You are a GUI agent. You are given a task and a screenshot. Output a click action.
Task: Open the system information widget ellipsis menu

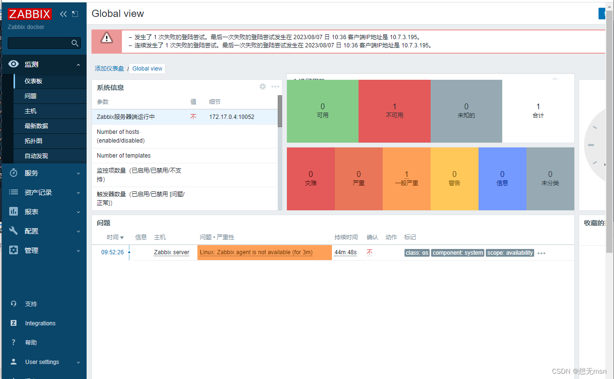275,87
